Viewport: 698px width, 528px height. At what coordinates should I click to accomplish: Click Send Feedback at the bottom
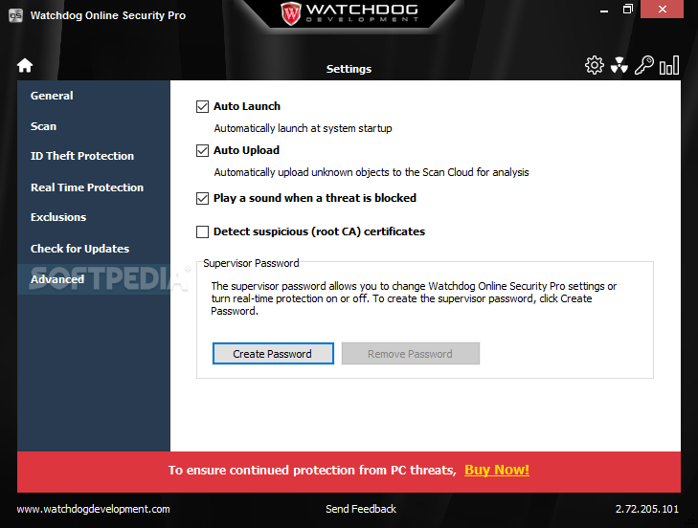[x=361, y=509]
